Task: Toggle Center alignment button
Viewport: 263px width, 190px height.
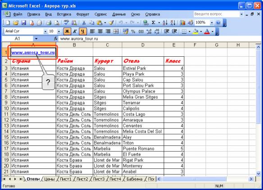Action: coord(100,32)
